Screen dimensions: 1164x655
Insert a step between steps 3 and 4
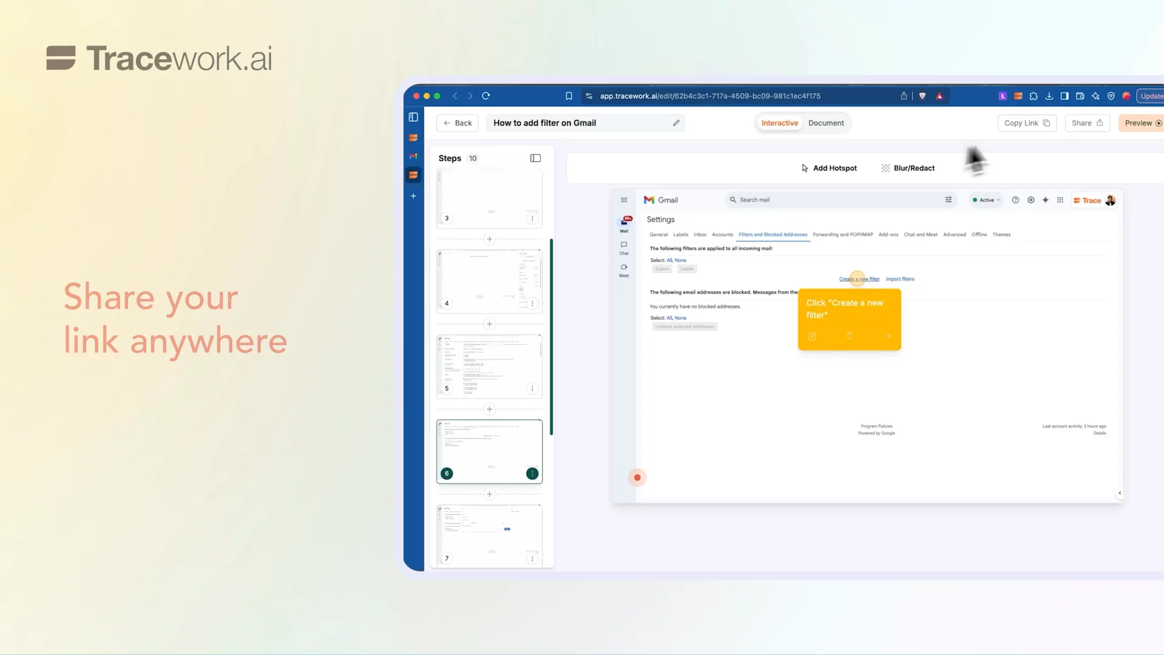(x=489, y=239)
